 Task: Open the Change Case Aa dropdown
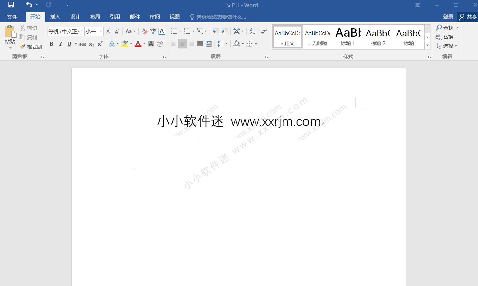point(130,31)
